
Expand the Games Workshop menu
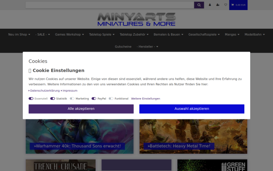[x=70, y=35]
